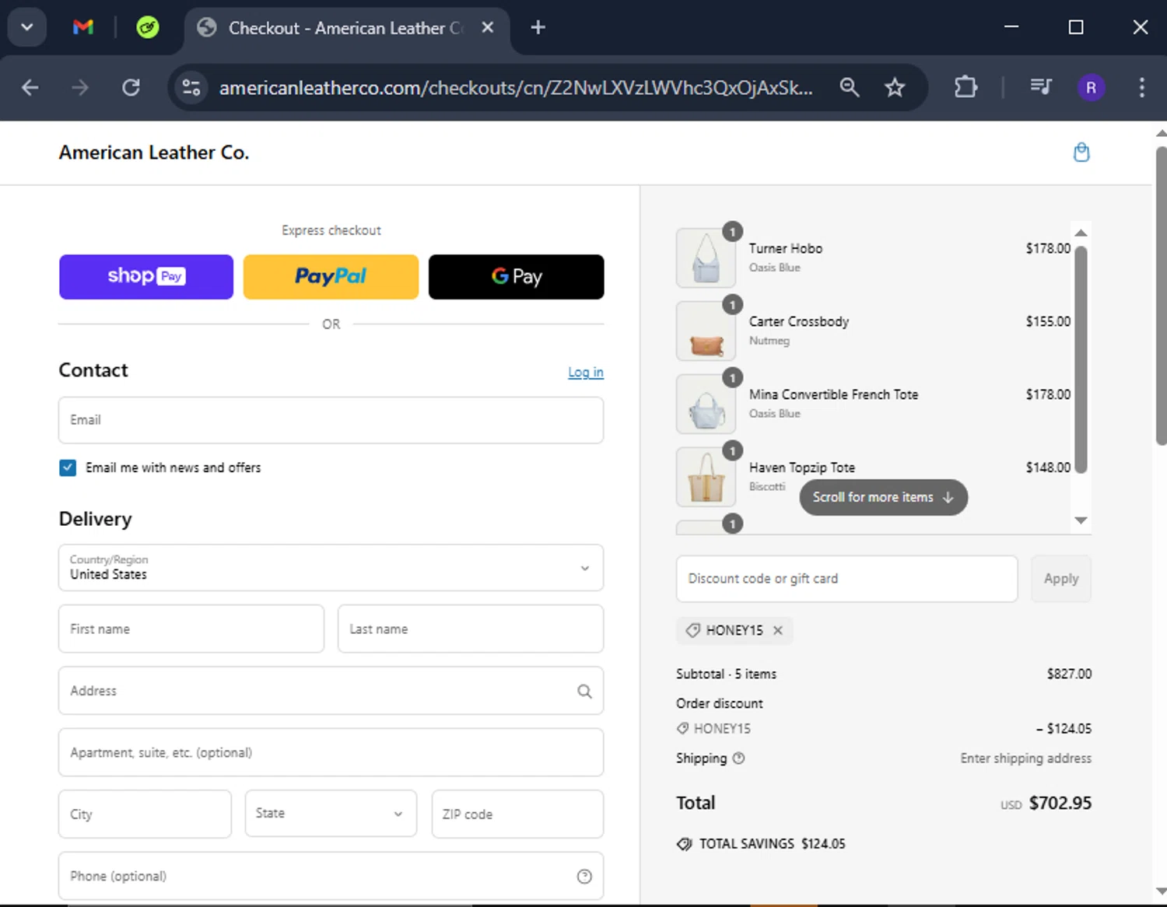This screenshot has width=1167, height=907.
Task: Pay with Shop Pay express checkout
Action: coord(146,277)
